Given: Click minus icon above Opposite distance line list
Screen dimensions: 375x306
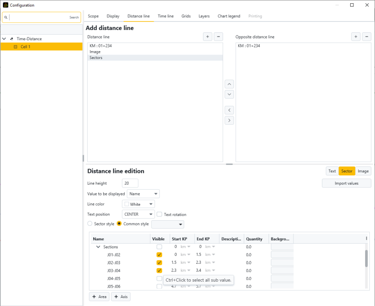Looking at the screenshot, I should click(x=367, y=37).
